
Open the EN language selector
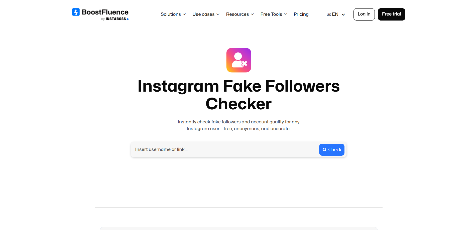coord(336,14)
